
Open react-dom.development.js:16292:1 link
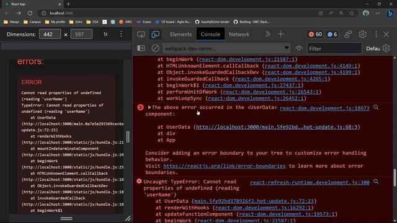[x=263, y=208]
